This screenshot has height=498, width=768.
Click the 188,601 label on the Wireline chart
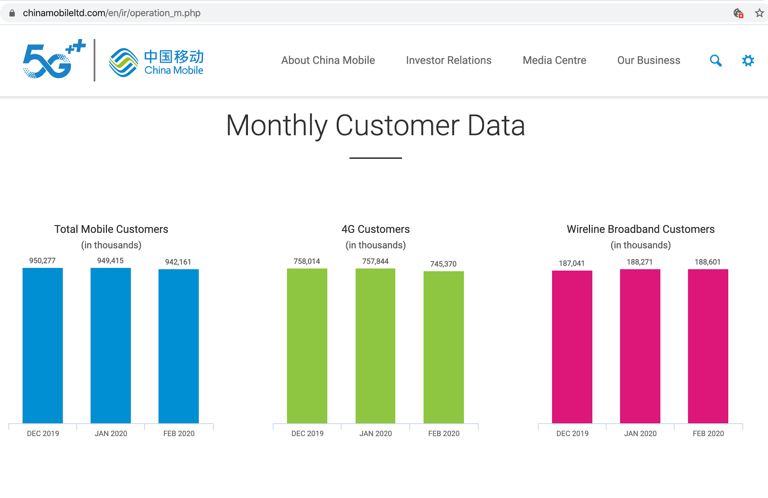(x=708, y=262)
